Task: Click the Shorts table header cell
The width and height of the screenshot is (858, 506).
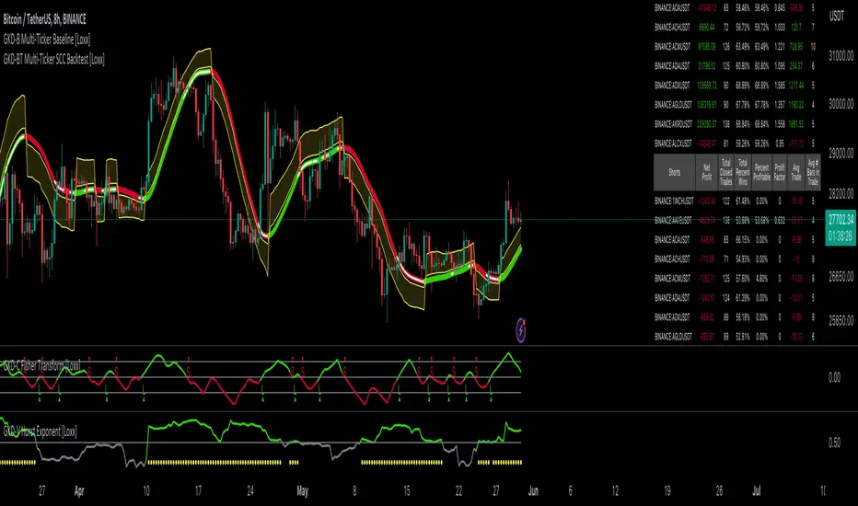Action: tap(674, 172)
